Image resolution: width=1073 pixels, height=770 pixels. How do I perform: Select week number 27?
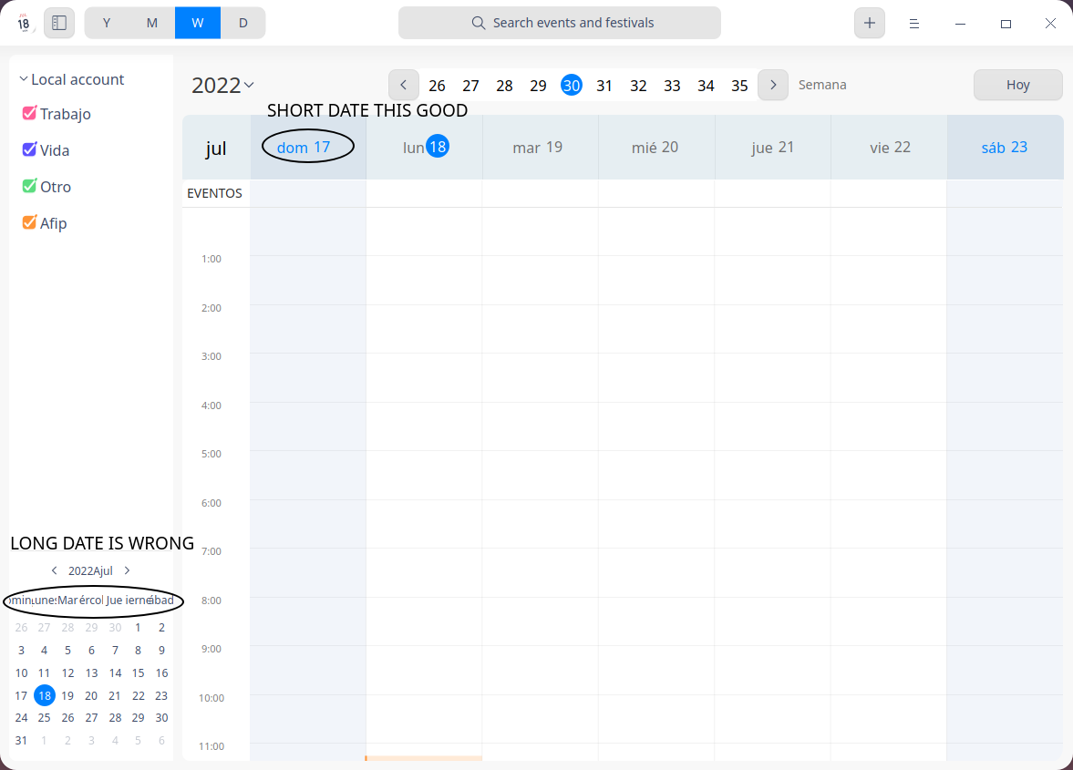470,86
